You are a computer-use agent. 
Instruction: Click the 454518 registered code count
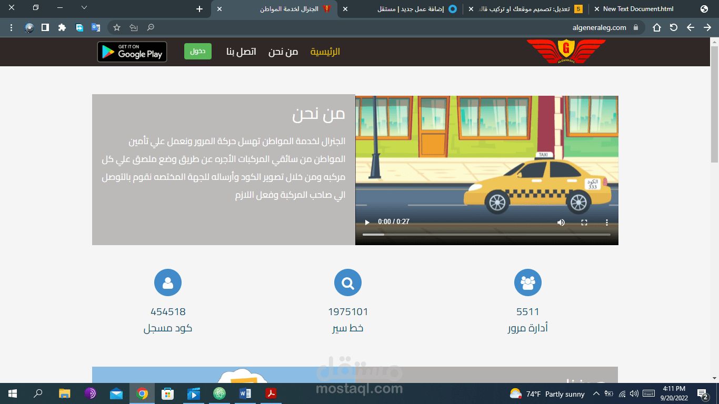click(168, 312)
